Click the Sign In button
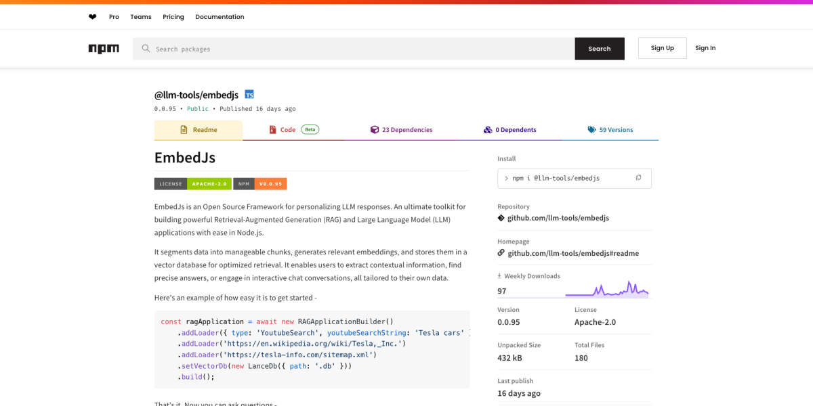Image resolution: width=813 pixels, height=406 pixels. pos(705,48)
